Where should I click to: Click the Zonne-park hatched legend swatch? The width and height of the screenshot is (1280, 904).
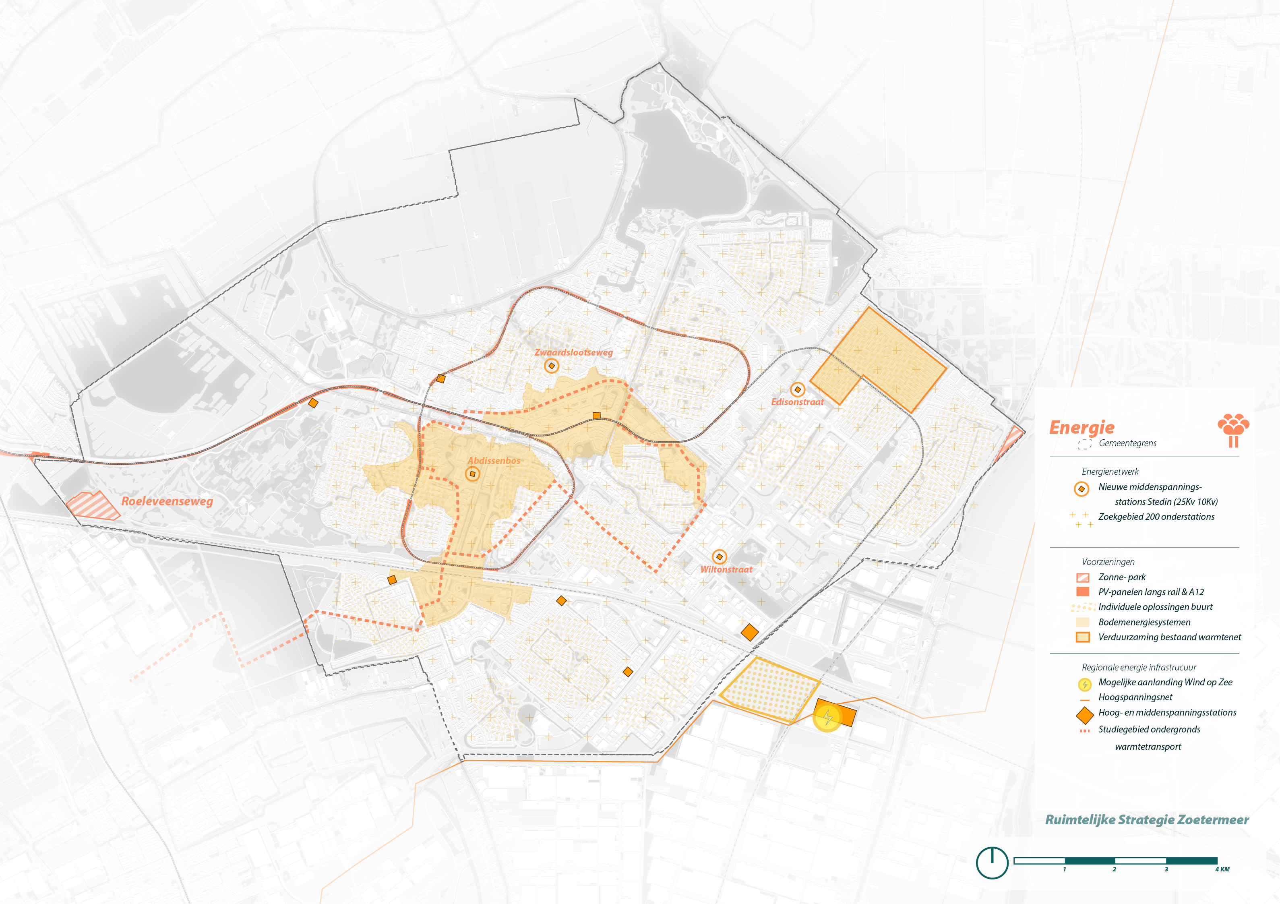(x=1083, y=578)
